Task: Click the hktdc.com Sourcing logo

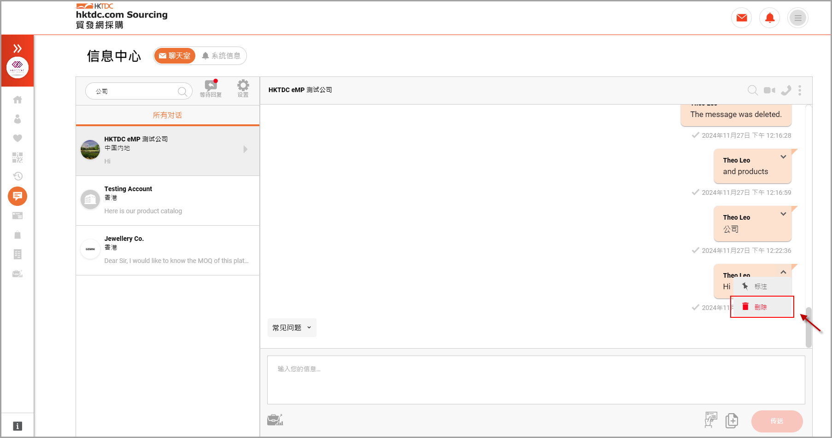Action: (x=122, y=16)
